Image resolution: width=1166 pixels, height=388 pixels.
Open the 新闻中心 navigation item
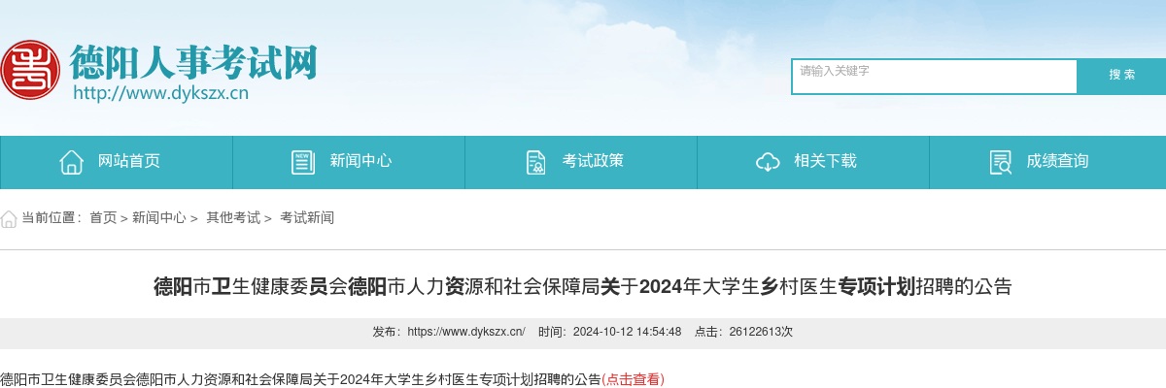click(x=349, y=162)
